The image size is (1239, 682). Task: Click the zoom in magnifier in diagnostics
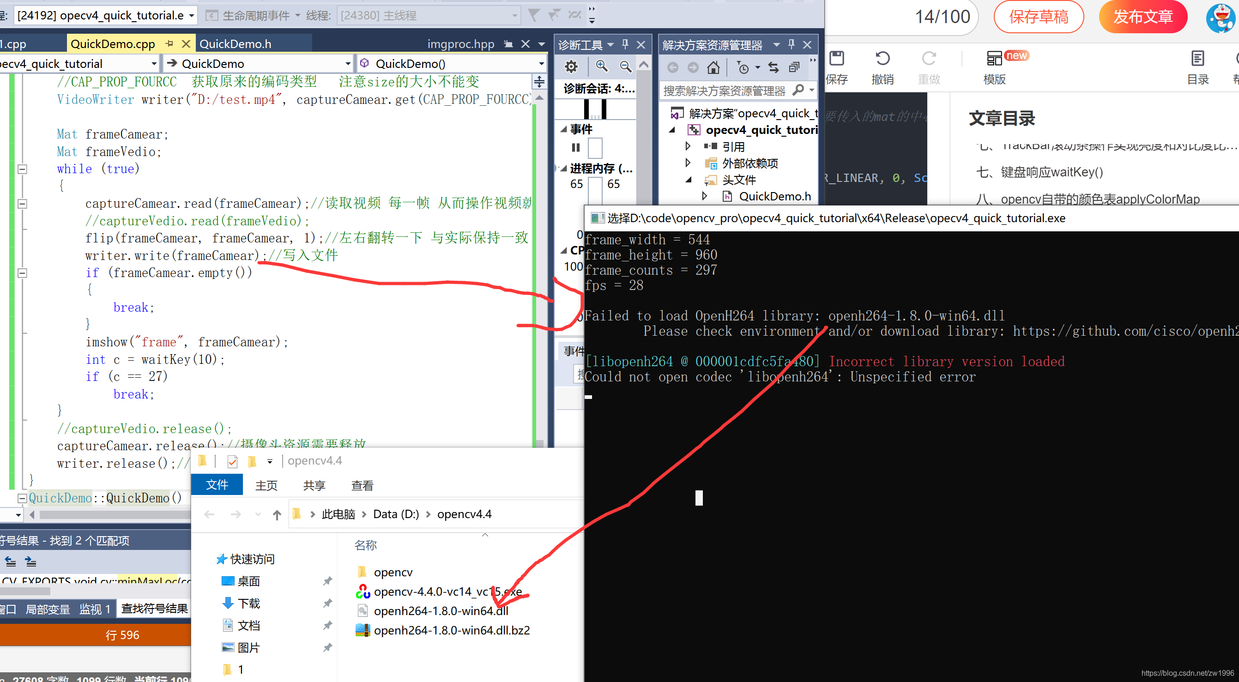coord(601,67)
